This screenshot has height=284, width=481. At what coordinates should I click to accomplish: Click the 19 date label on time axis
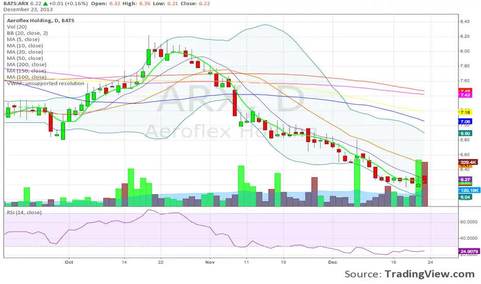pos(283,262)
